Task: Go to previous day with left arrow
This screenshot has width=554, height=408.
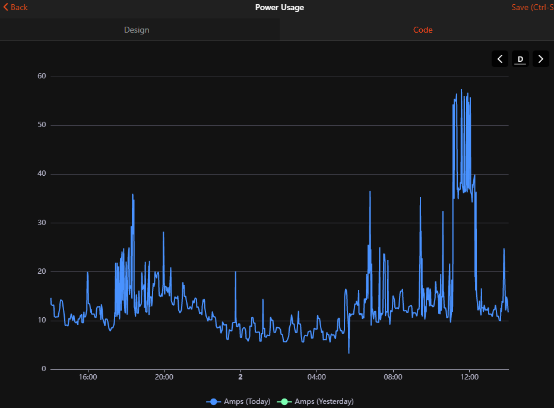Action: click(499, 59)
